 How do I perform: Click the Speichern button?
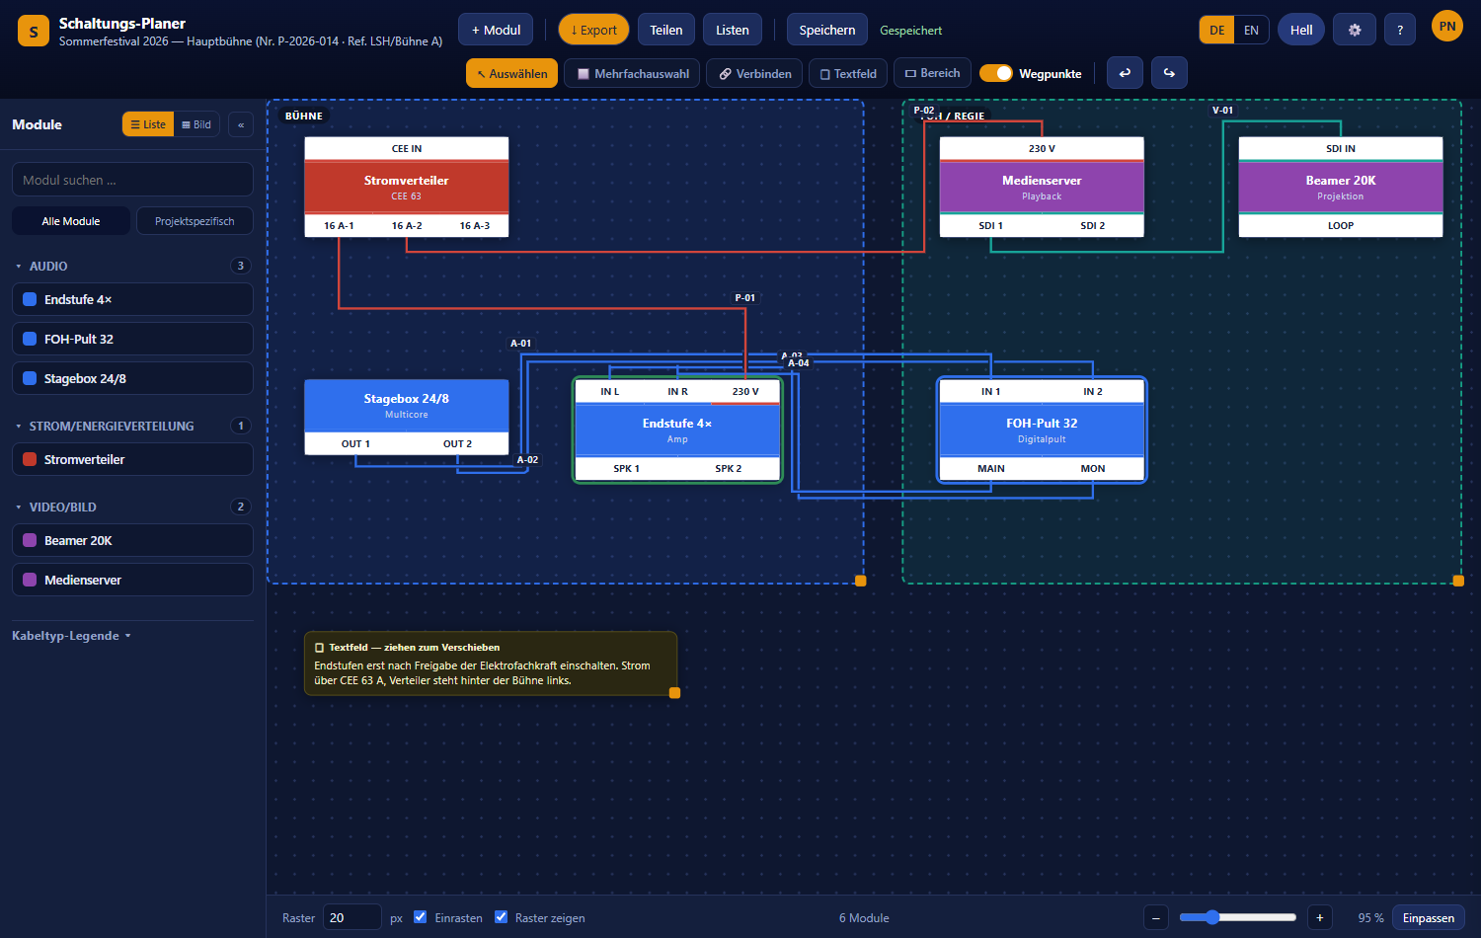(x=827, y=30)
